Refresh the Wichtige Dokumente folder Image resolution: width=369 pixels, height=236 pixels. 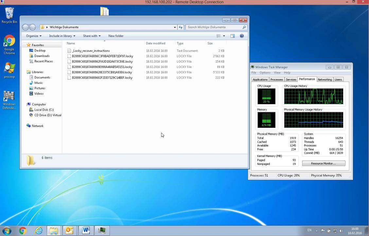(181, 27)
